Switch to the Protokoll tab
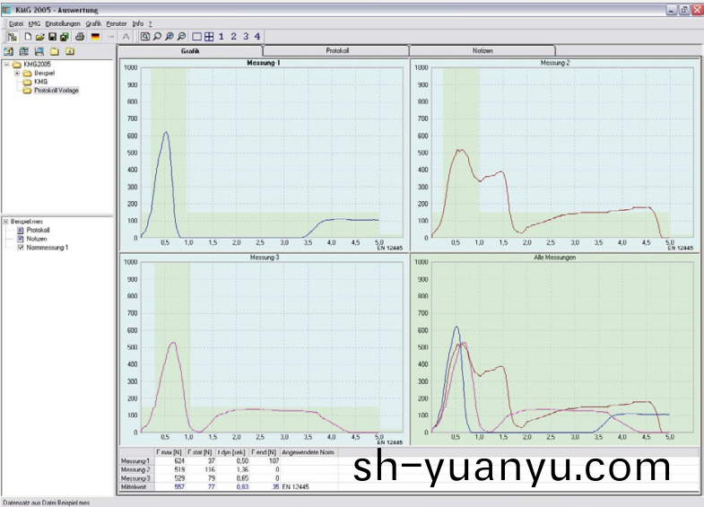This screenshot has height=507, width=704. 336,51
